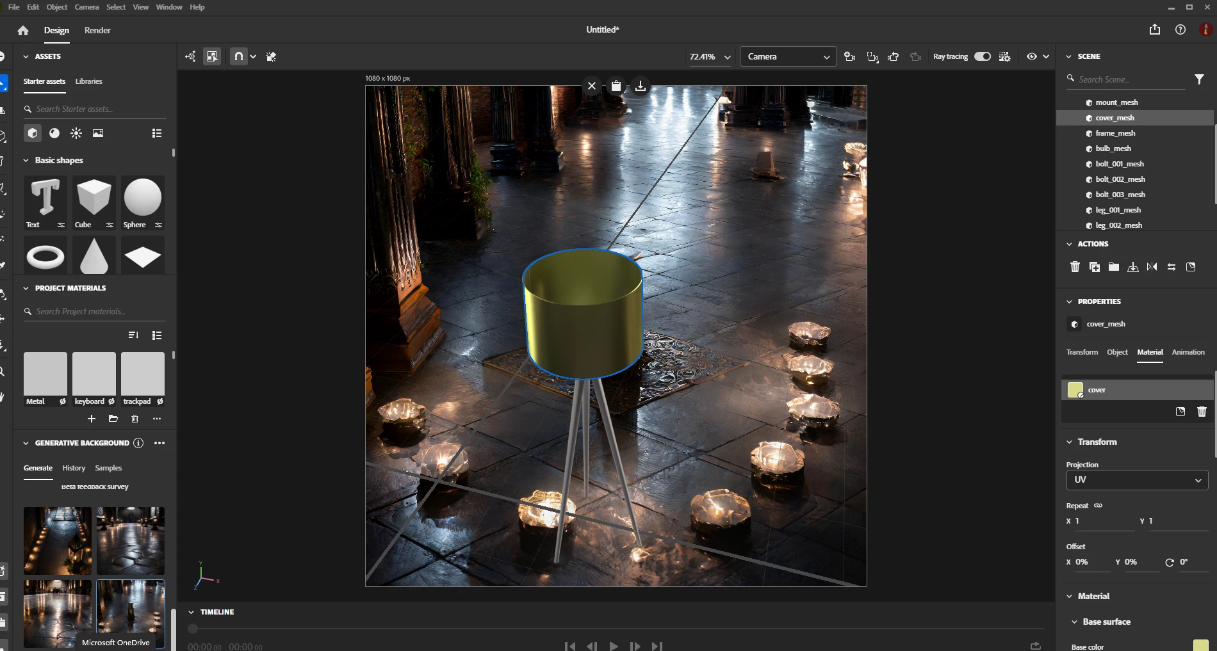Close the generated background preview

[592, 86]
